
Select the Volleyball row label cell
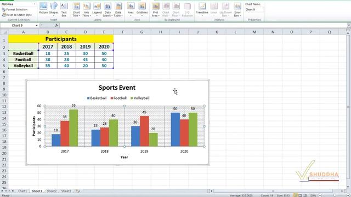click(23, 66)
